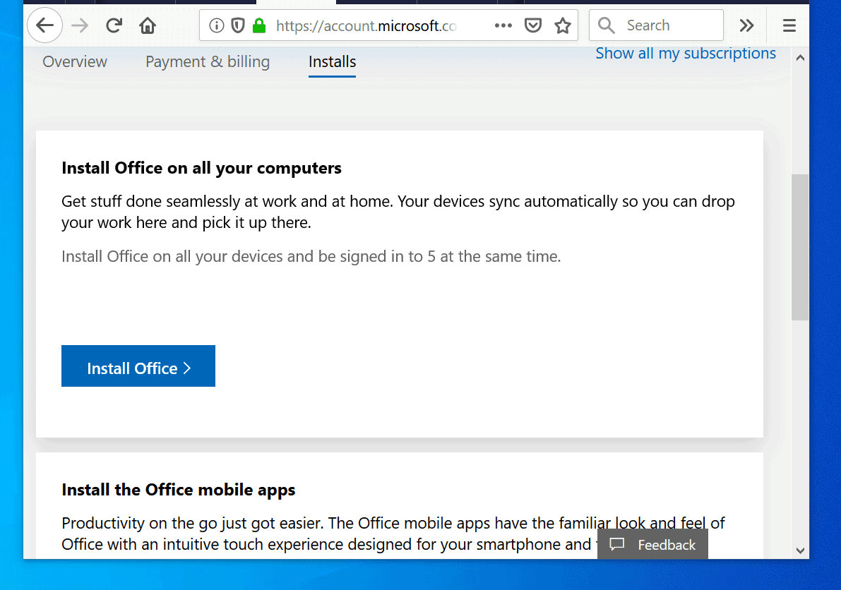Screen dimensions: 841x590
Task: Open the Payment & billing tab
Action: pyautogui.click(x=207, y=62)
